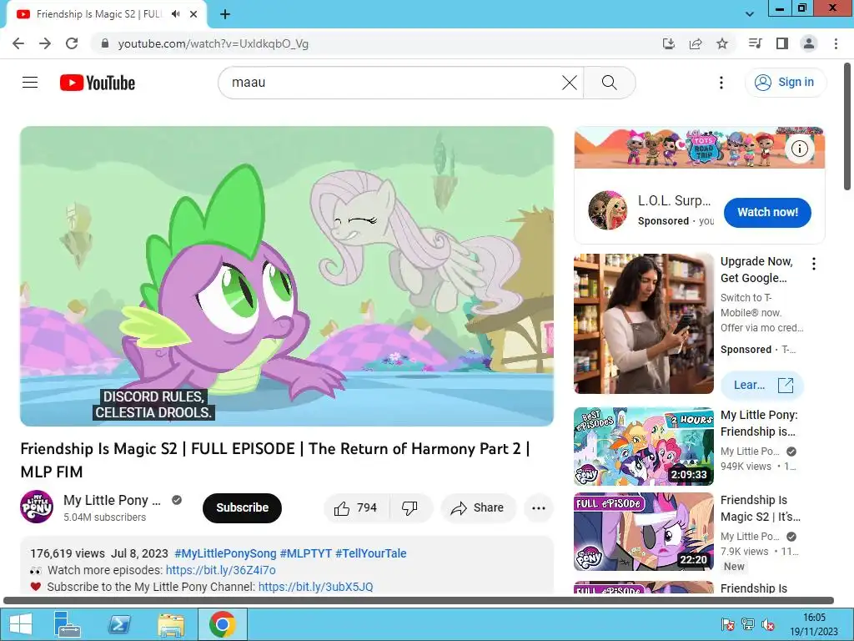Screen dimensions: 854x641
Task: Click the address bar URL
Action: (213, 43)
